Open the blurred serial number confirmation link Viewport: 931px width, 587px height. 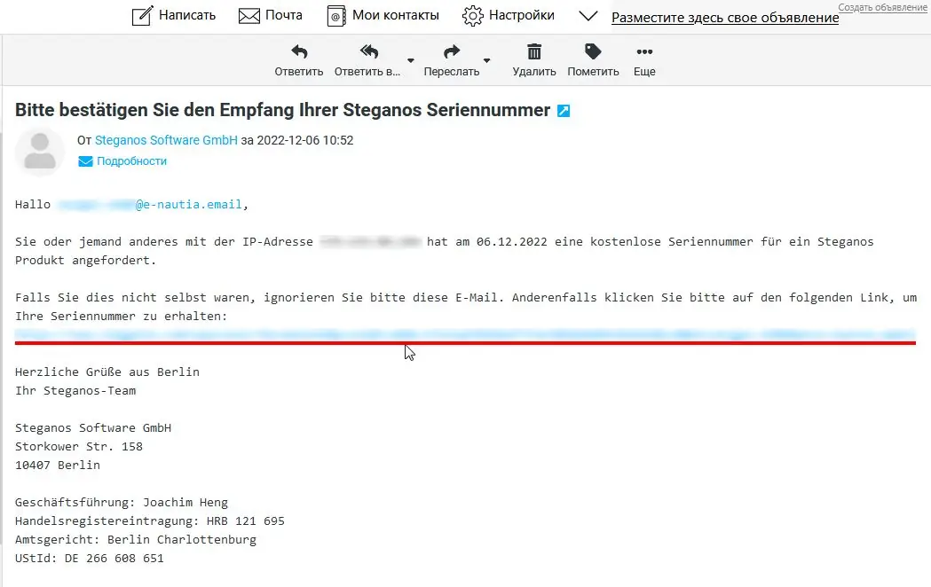pos(465,334)
